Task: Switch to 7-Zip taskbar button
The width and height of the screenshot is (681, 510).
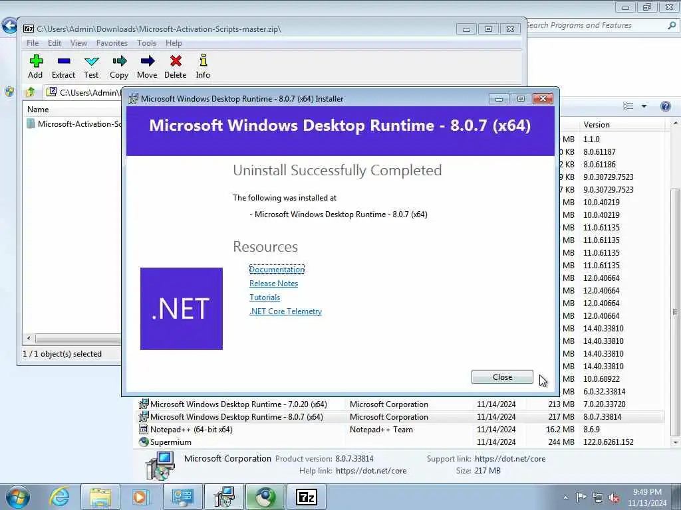Action: pyautogui.click(x=307, y=497)
